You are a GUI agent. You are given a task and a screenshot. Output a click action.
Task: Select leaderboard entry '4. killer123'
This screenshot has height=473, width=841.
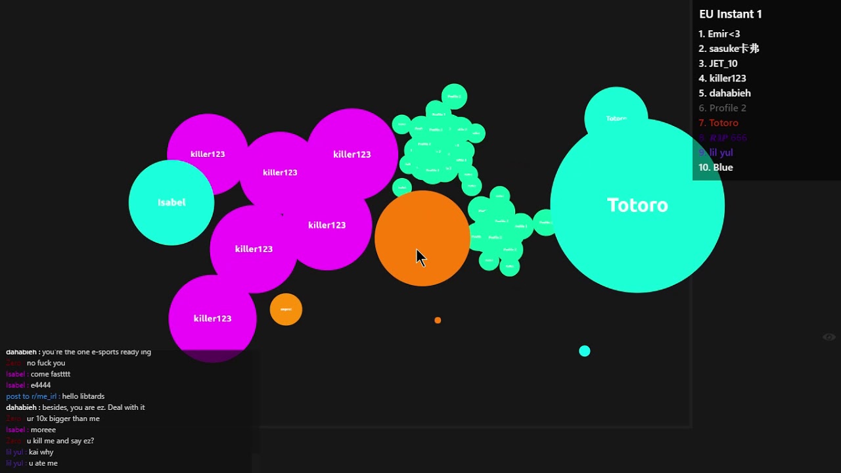(723, 78)
